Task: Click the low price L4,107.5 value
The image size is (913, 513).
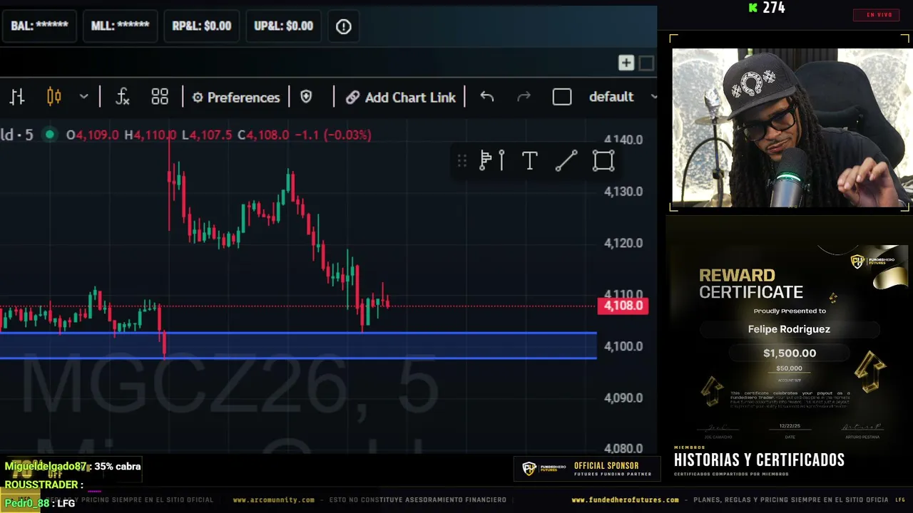Action: pyautogui.click(x=207, y=135)
